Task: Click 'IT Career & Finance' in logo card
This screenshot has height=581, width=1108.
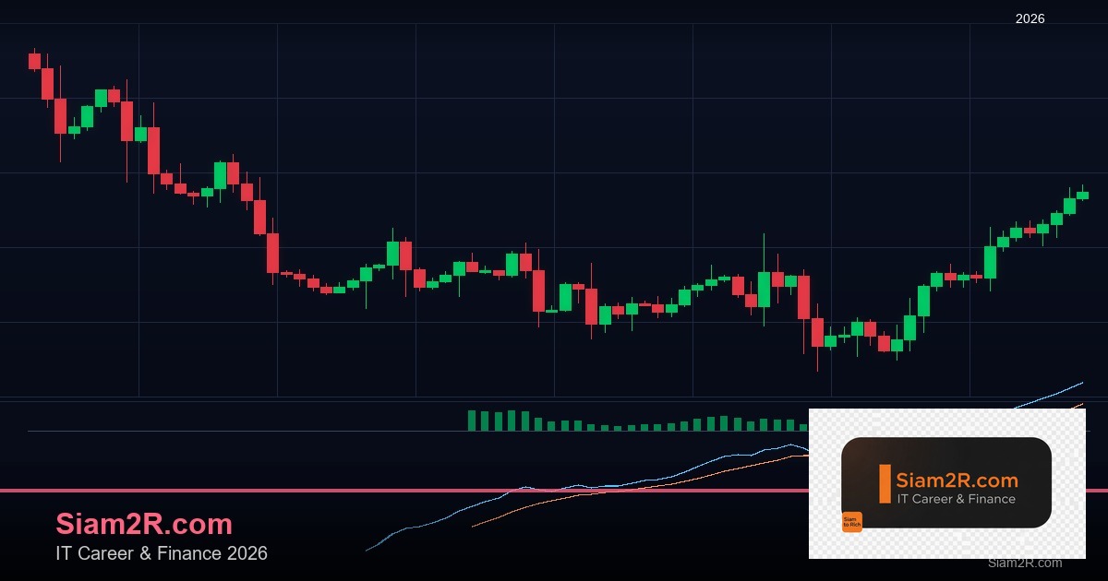Action: pyautogui.click(x=956, y=499)
